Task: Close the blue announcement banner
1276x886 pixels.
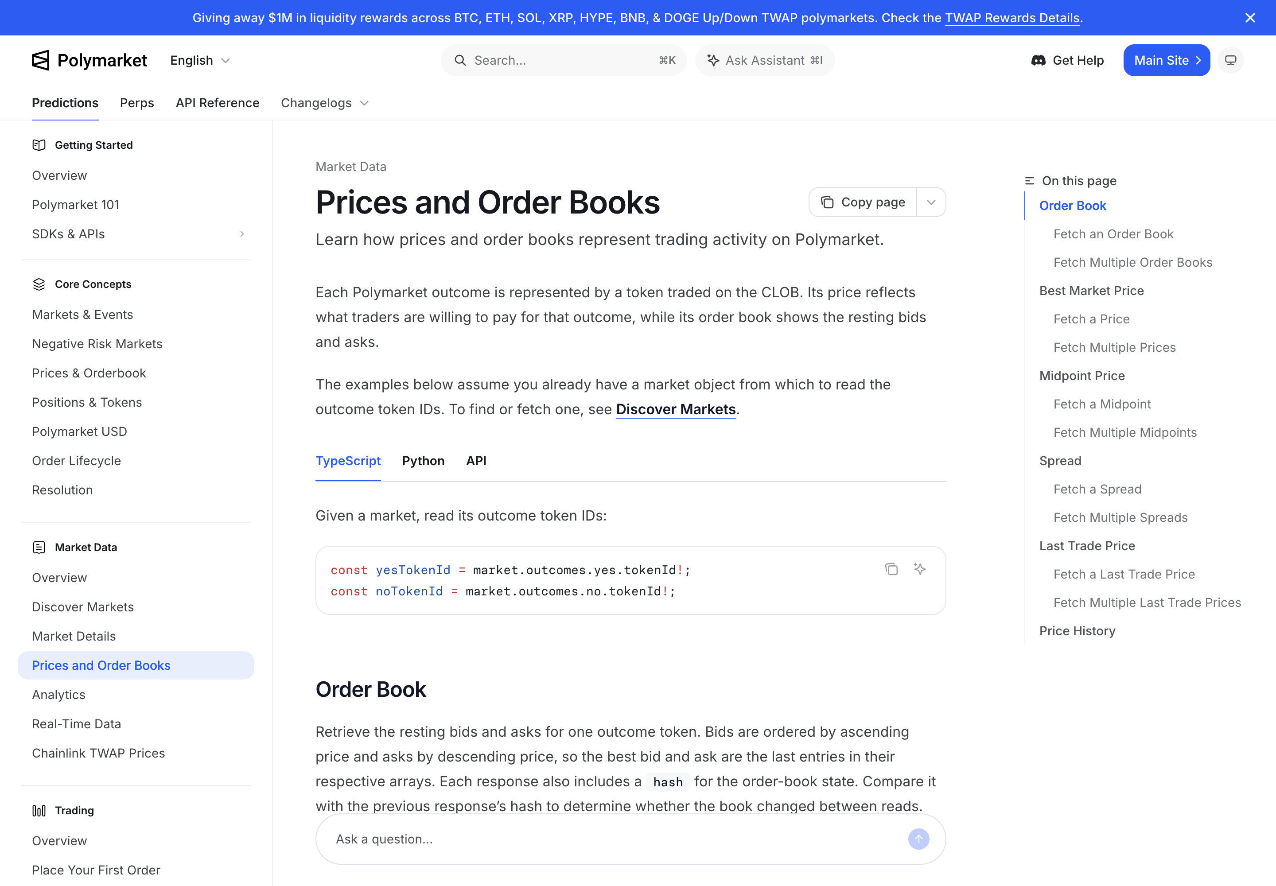Action: tap(1250, 18)
